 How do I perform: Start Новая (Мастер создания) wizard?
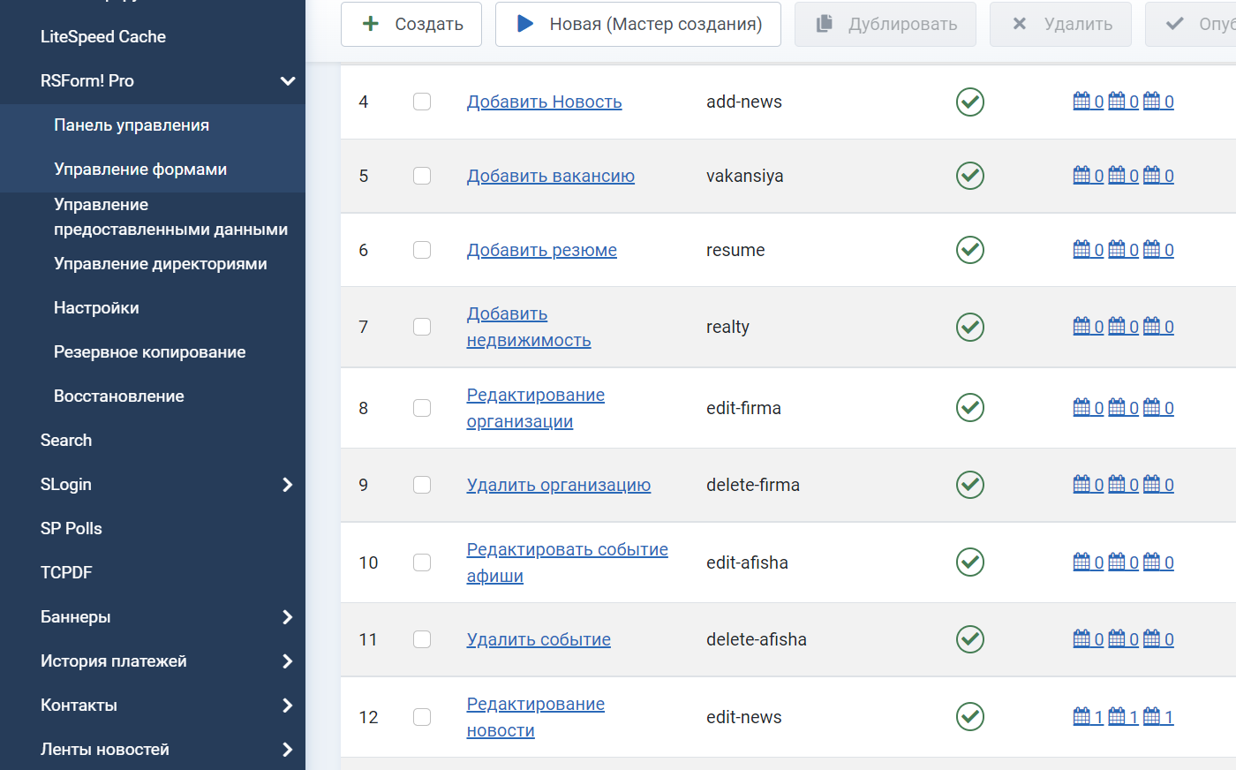tap(637, 24)
